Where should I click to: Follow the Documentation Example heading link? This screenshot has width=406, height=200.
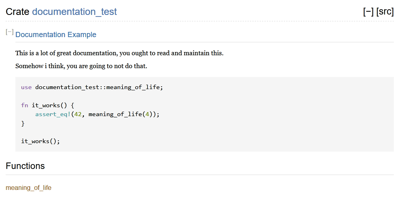[x=56, y=35]
